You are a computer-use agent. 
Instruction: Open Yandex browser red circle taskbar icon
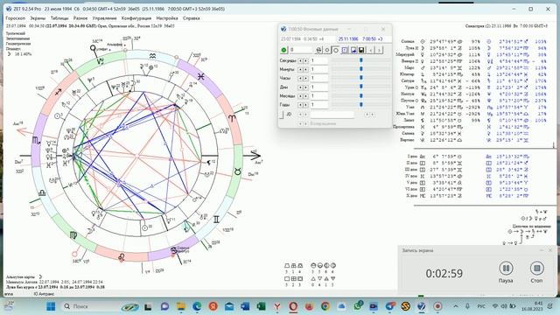click(213, 306)
